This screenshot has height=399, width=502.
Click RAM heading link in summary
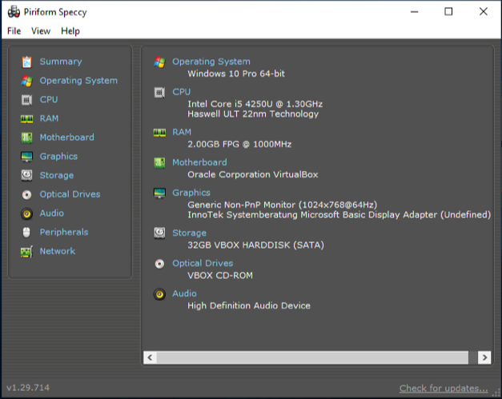[182, 132]
